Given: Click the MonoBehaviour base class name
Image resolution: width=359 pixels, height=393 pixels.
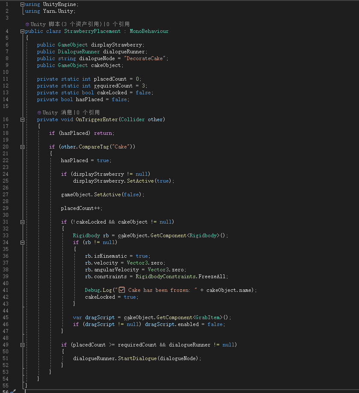Looking at the screenshot, I should (x=149, y=31).
